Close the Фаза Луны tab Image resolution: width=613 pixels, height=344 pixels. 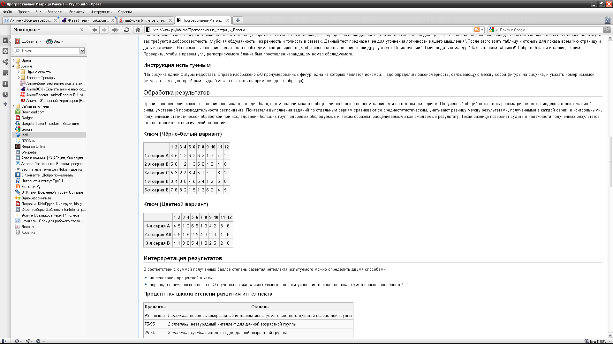(x=113, y=20)
